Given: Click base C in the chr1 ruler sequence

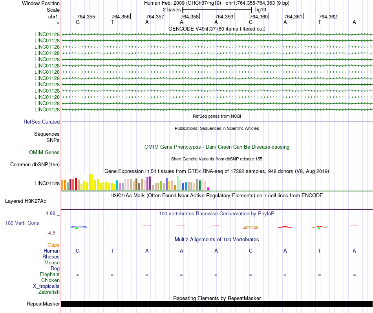Looking at the screenshot, I should [x=250, y=22].
